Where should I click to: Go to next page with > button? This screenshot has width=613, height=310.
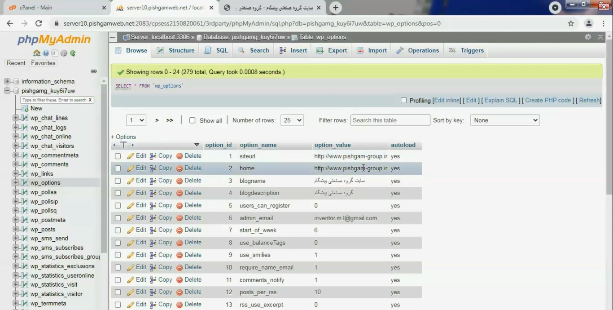[157, 120]
